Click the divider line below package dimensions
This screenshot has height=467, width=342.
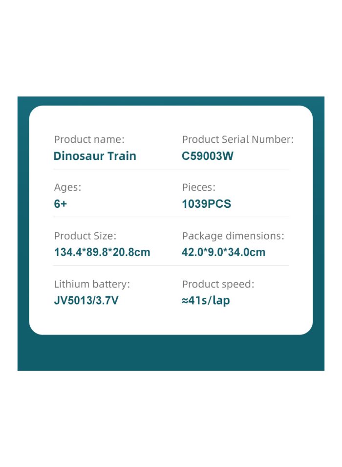(x=171, y=265)
